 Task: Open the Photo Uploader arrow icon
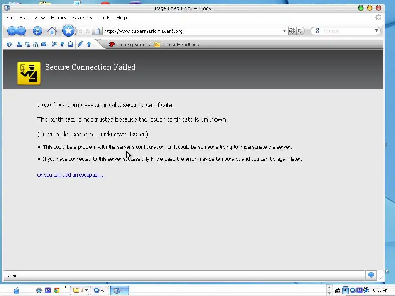[x=89, y=44]
